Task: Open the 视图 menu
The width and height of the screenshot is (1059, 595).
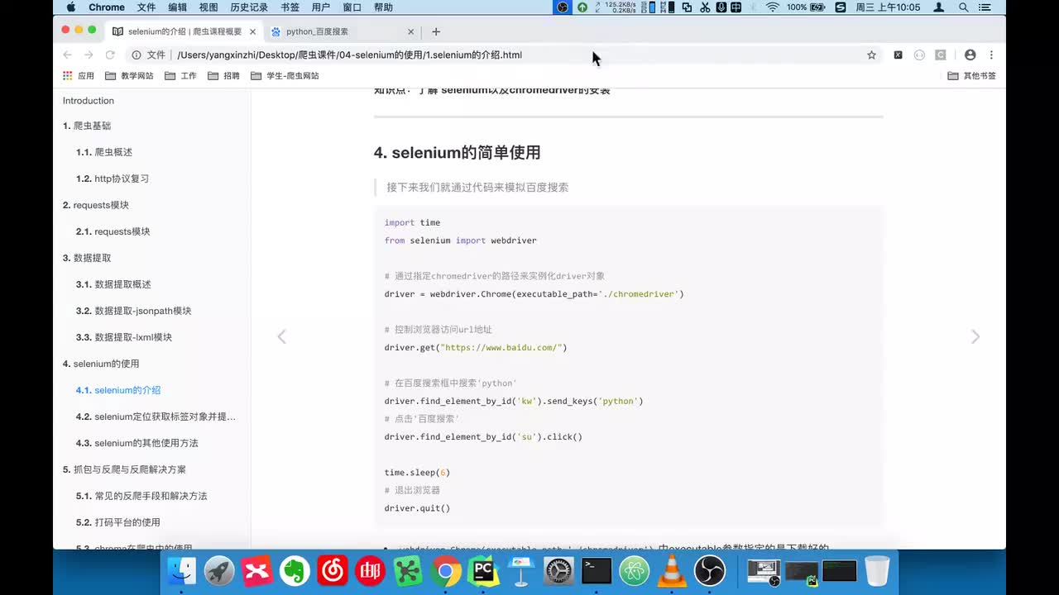Action: point(208,7)
